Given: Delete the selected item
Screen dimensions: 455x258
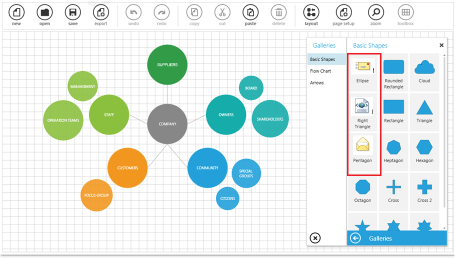Looking at the screenshot, I should tap(278, 12).
